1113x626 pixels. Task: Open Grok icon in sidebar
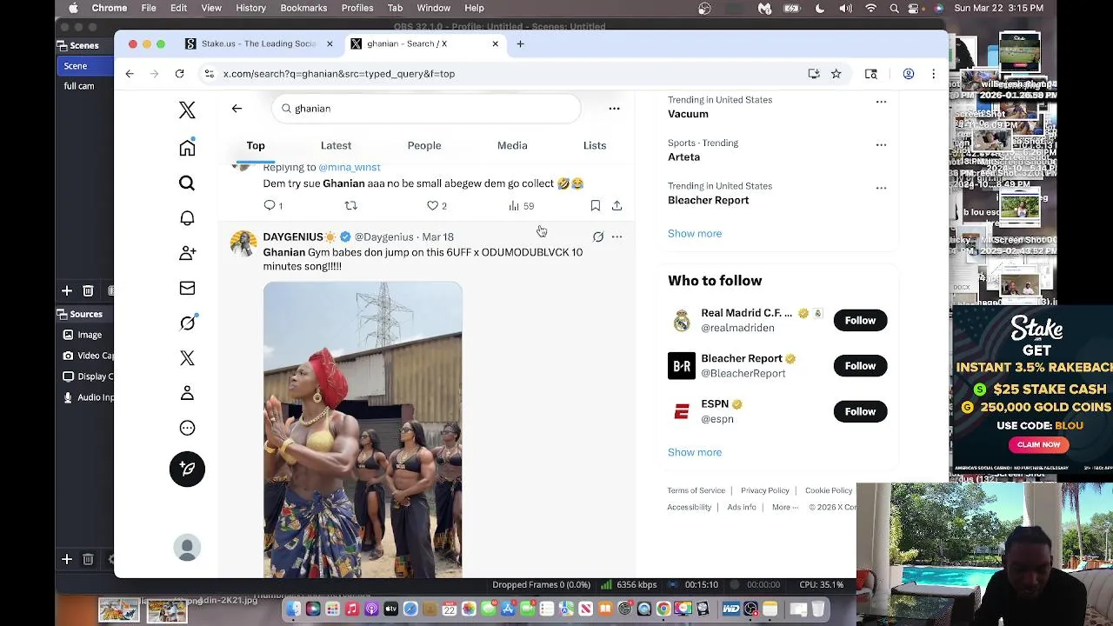coord(187,323)
